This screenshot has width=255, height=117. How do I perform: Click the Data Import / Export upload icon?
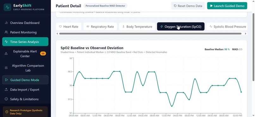[x=6, y=90]
